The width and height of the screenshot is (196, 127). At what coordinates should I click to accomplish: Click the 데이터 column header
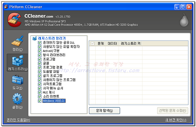pyautogui.click(x=112, y=44)
